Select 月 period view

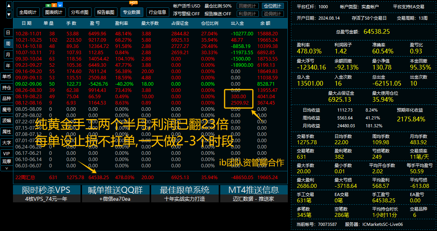pyautogui.click(x=8, y=54)
